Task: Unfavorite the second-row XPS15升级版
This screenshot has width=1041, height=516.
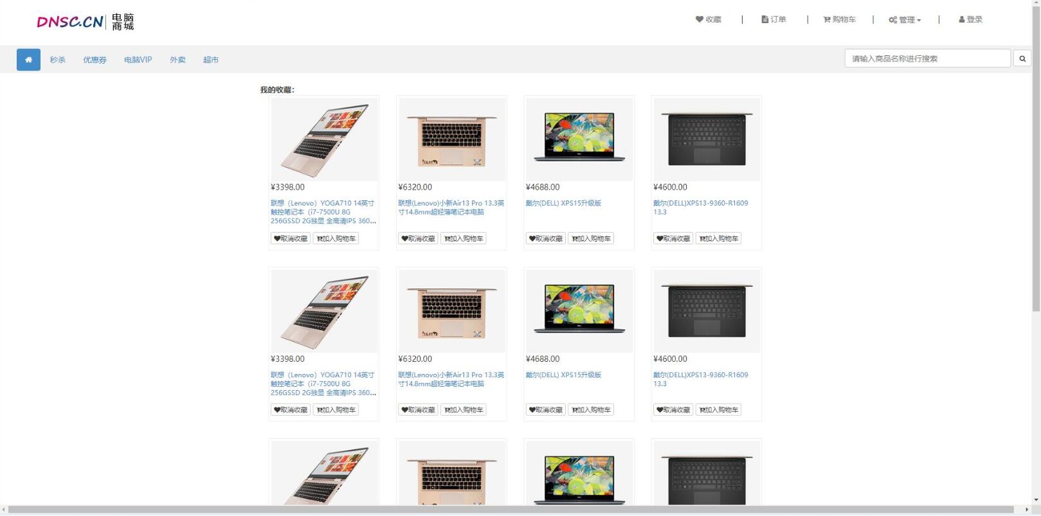Action: (x=546, y=410)
